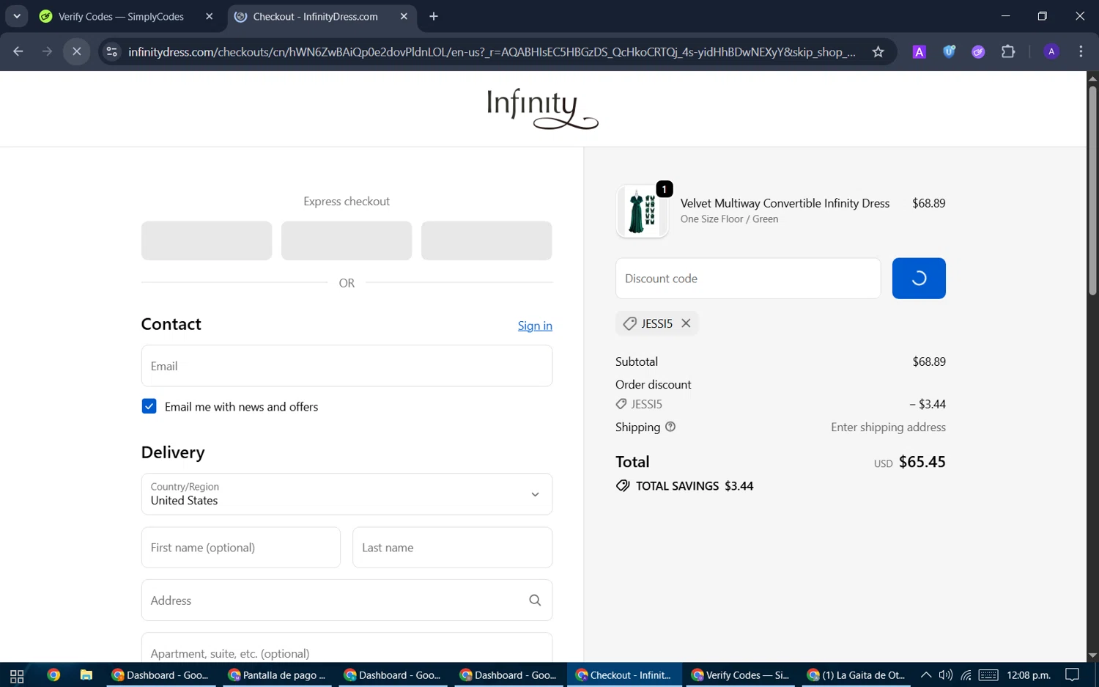Click the Sign in link
The height and width of the screenshot is (687, 1099).
point(535,326)
